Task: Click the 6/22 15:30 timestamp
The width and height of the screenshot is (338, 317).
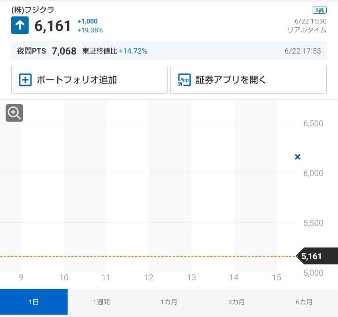Action: click(x=311, y=21)
